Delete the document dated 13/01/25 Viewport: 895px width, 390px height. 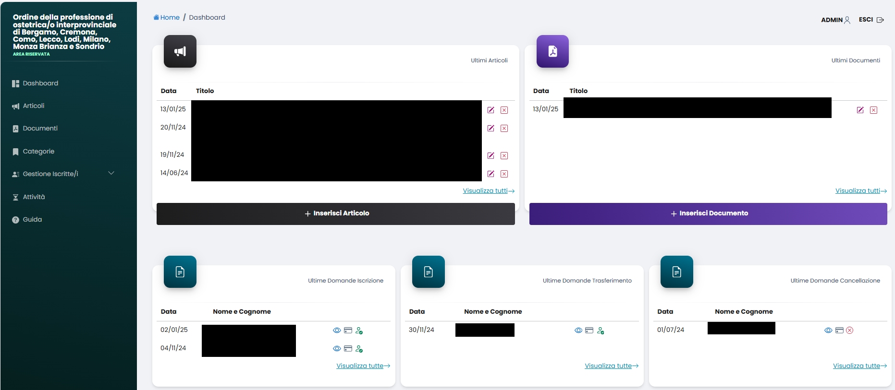(x=873, y=110)
